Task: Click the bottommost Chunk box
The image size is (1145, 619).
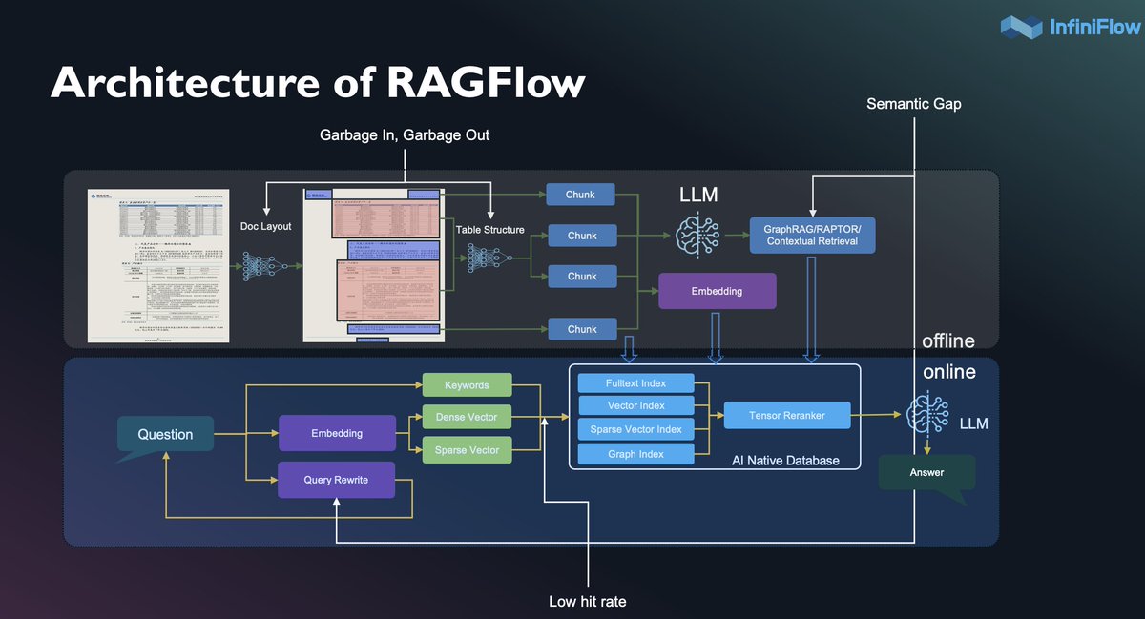Action: pyautogui.click(x=581, y=329)
